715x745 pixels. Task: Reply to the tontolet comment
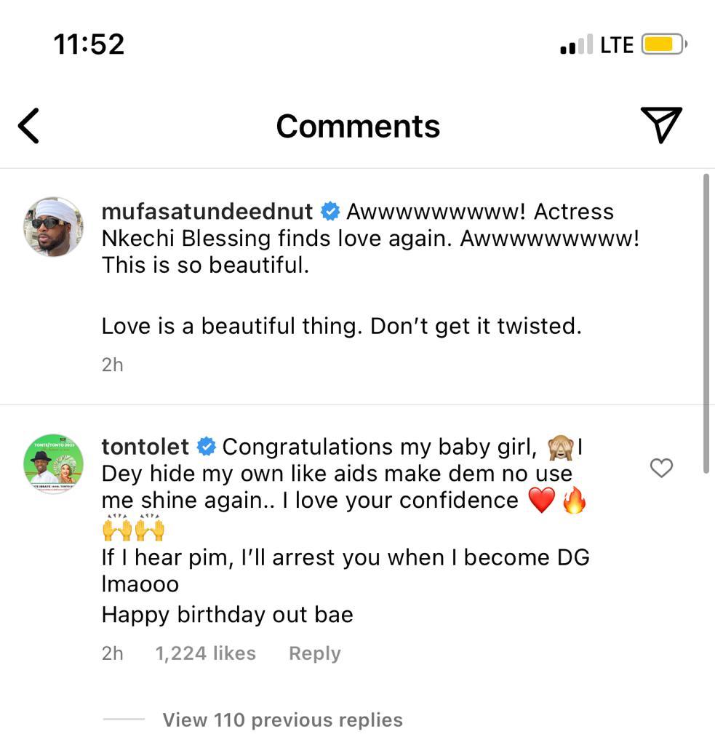point(314,653)
